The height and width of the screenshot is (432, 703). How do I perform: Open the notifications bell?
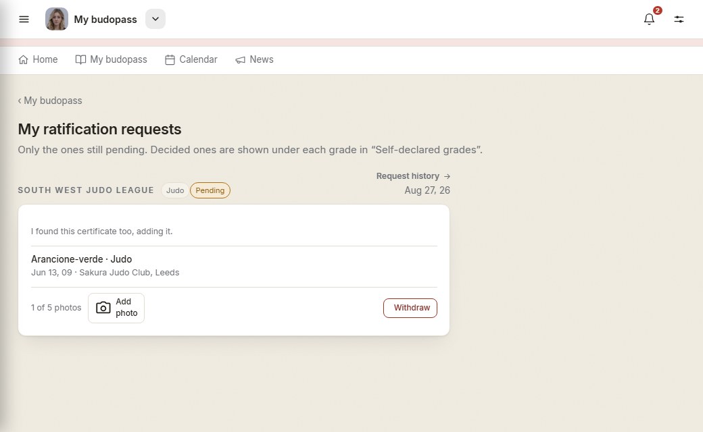(x=649, y=20)
